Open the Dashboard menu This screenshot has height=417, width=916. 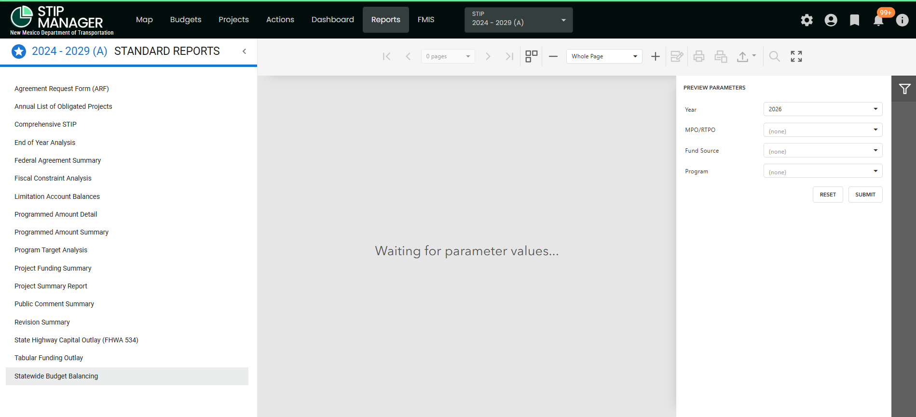(333, 20)
